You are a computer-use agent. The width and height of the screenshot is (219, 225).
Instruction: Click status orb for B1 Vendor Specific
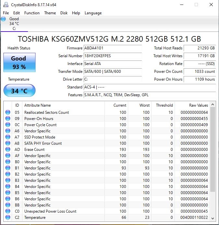(8, 168)
